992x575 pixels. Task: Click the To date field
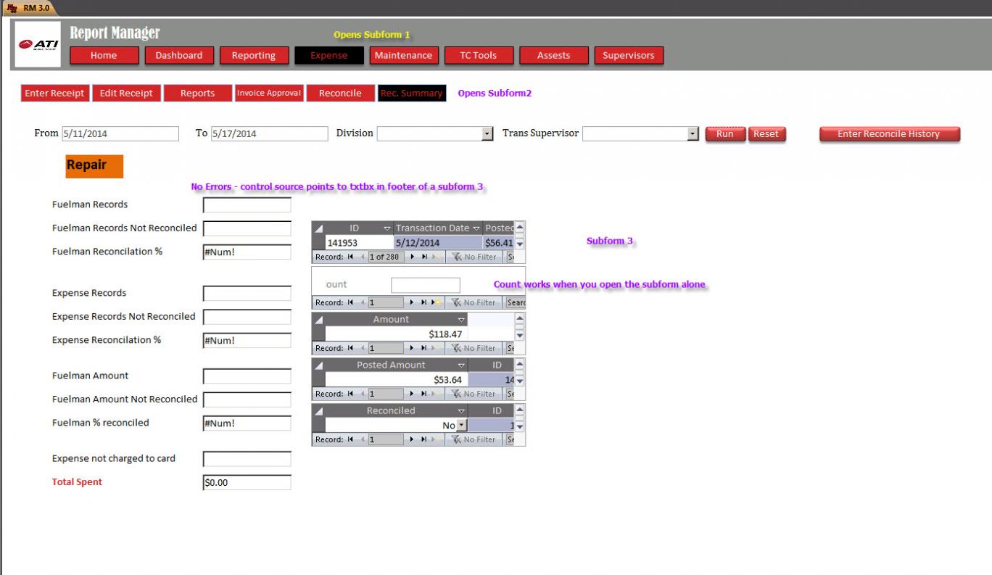[x=270, y=134]
